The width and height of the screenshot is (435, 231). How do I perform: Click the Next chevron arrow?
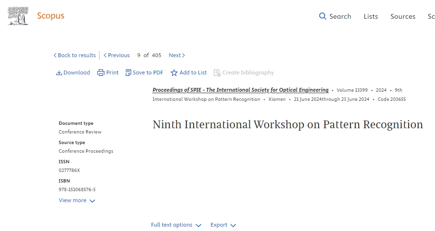[184, 55]
